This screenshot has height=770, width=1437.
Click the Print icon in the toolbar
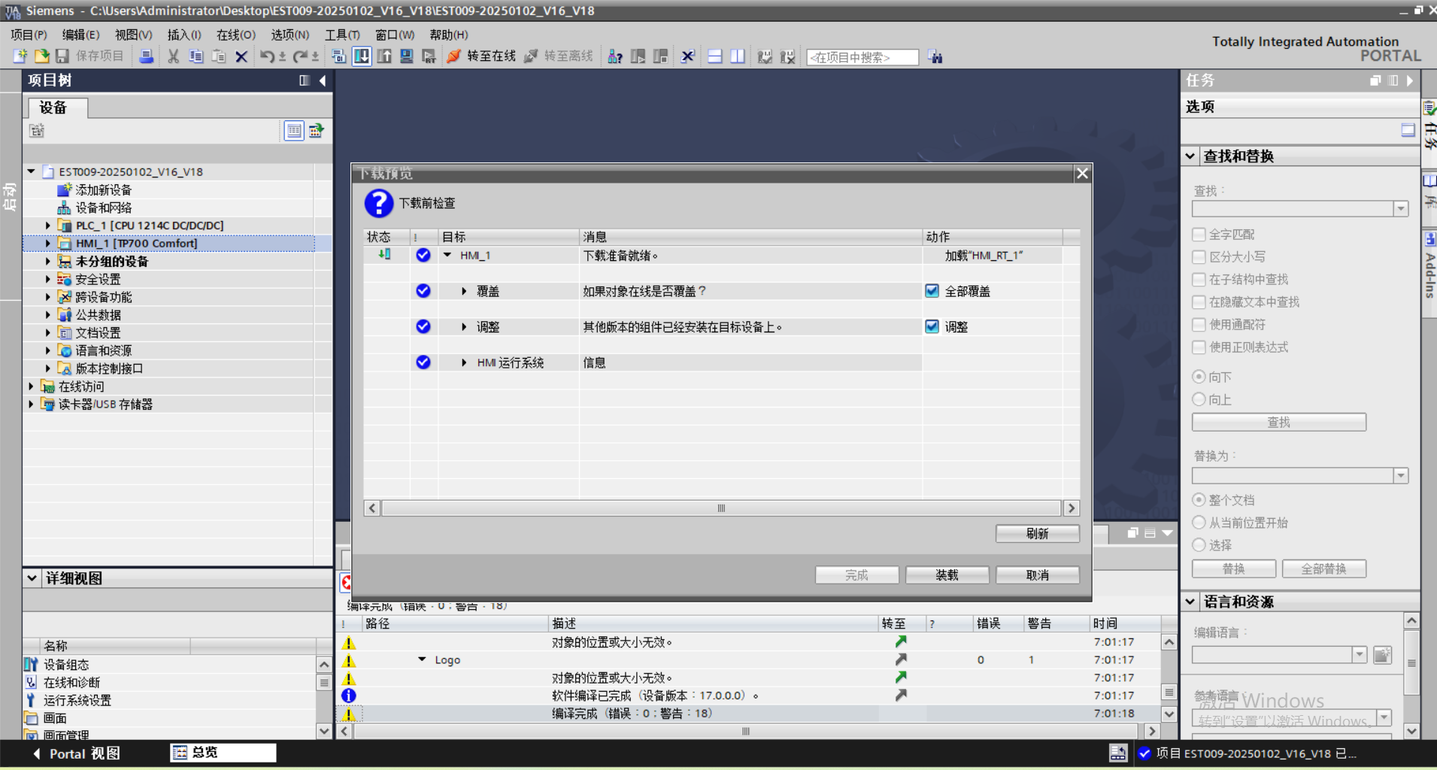(x=147, y=56)
